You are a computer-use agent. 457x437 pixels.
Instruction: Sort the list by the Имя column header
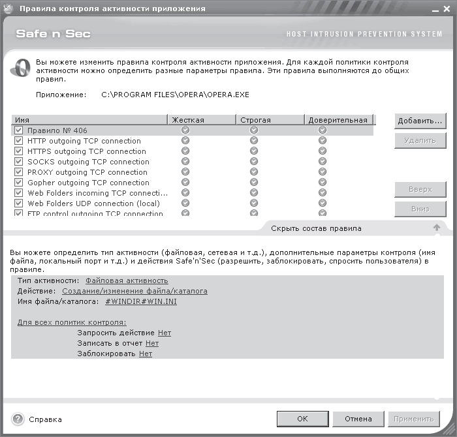point(89,120)
